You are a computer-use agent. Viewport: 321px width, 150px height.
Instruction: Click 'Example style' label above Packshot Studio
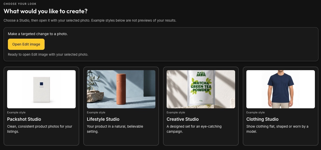[x=16, y=112]
